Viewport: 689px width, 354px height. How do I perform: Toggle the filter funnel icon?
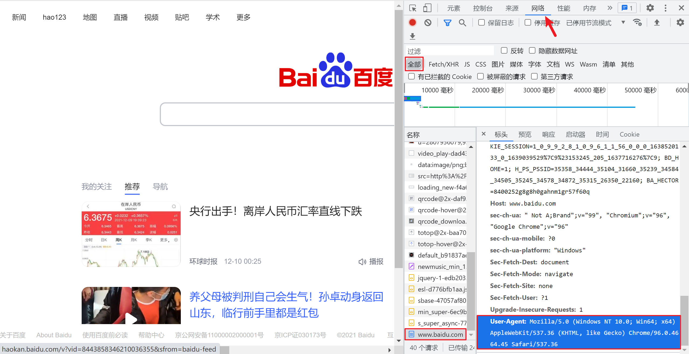tap(447, 23)
